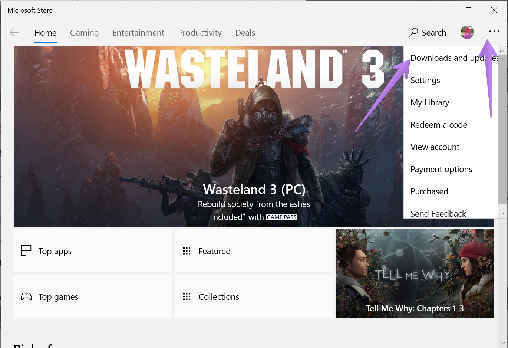The image size is (508, 348).
Task: Open My Library menu entry
Action: pyautogui.click(x=450, y=102)
